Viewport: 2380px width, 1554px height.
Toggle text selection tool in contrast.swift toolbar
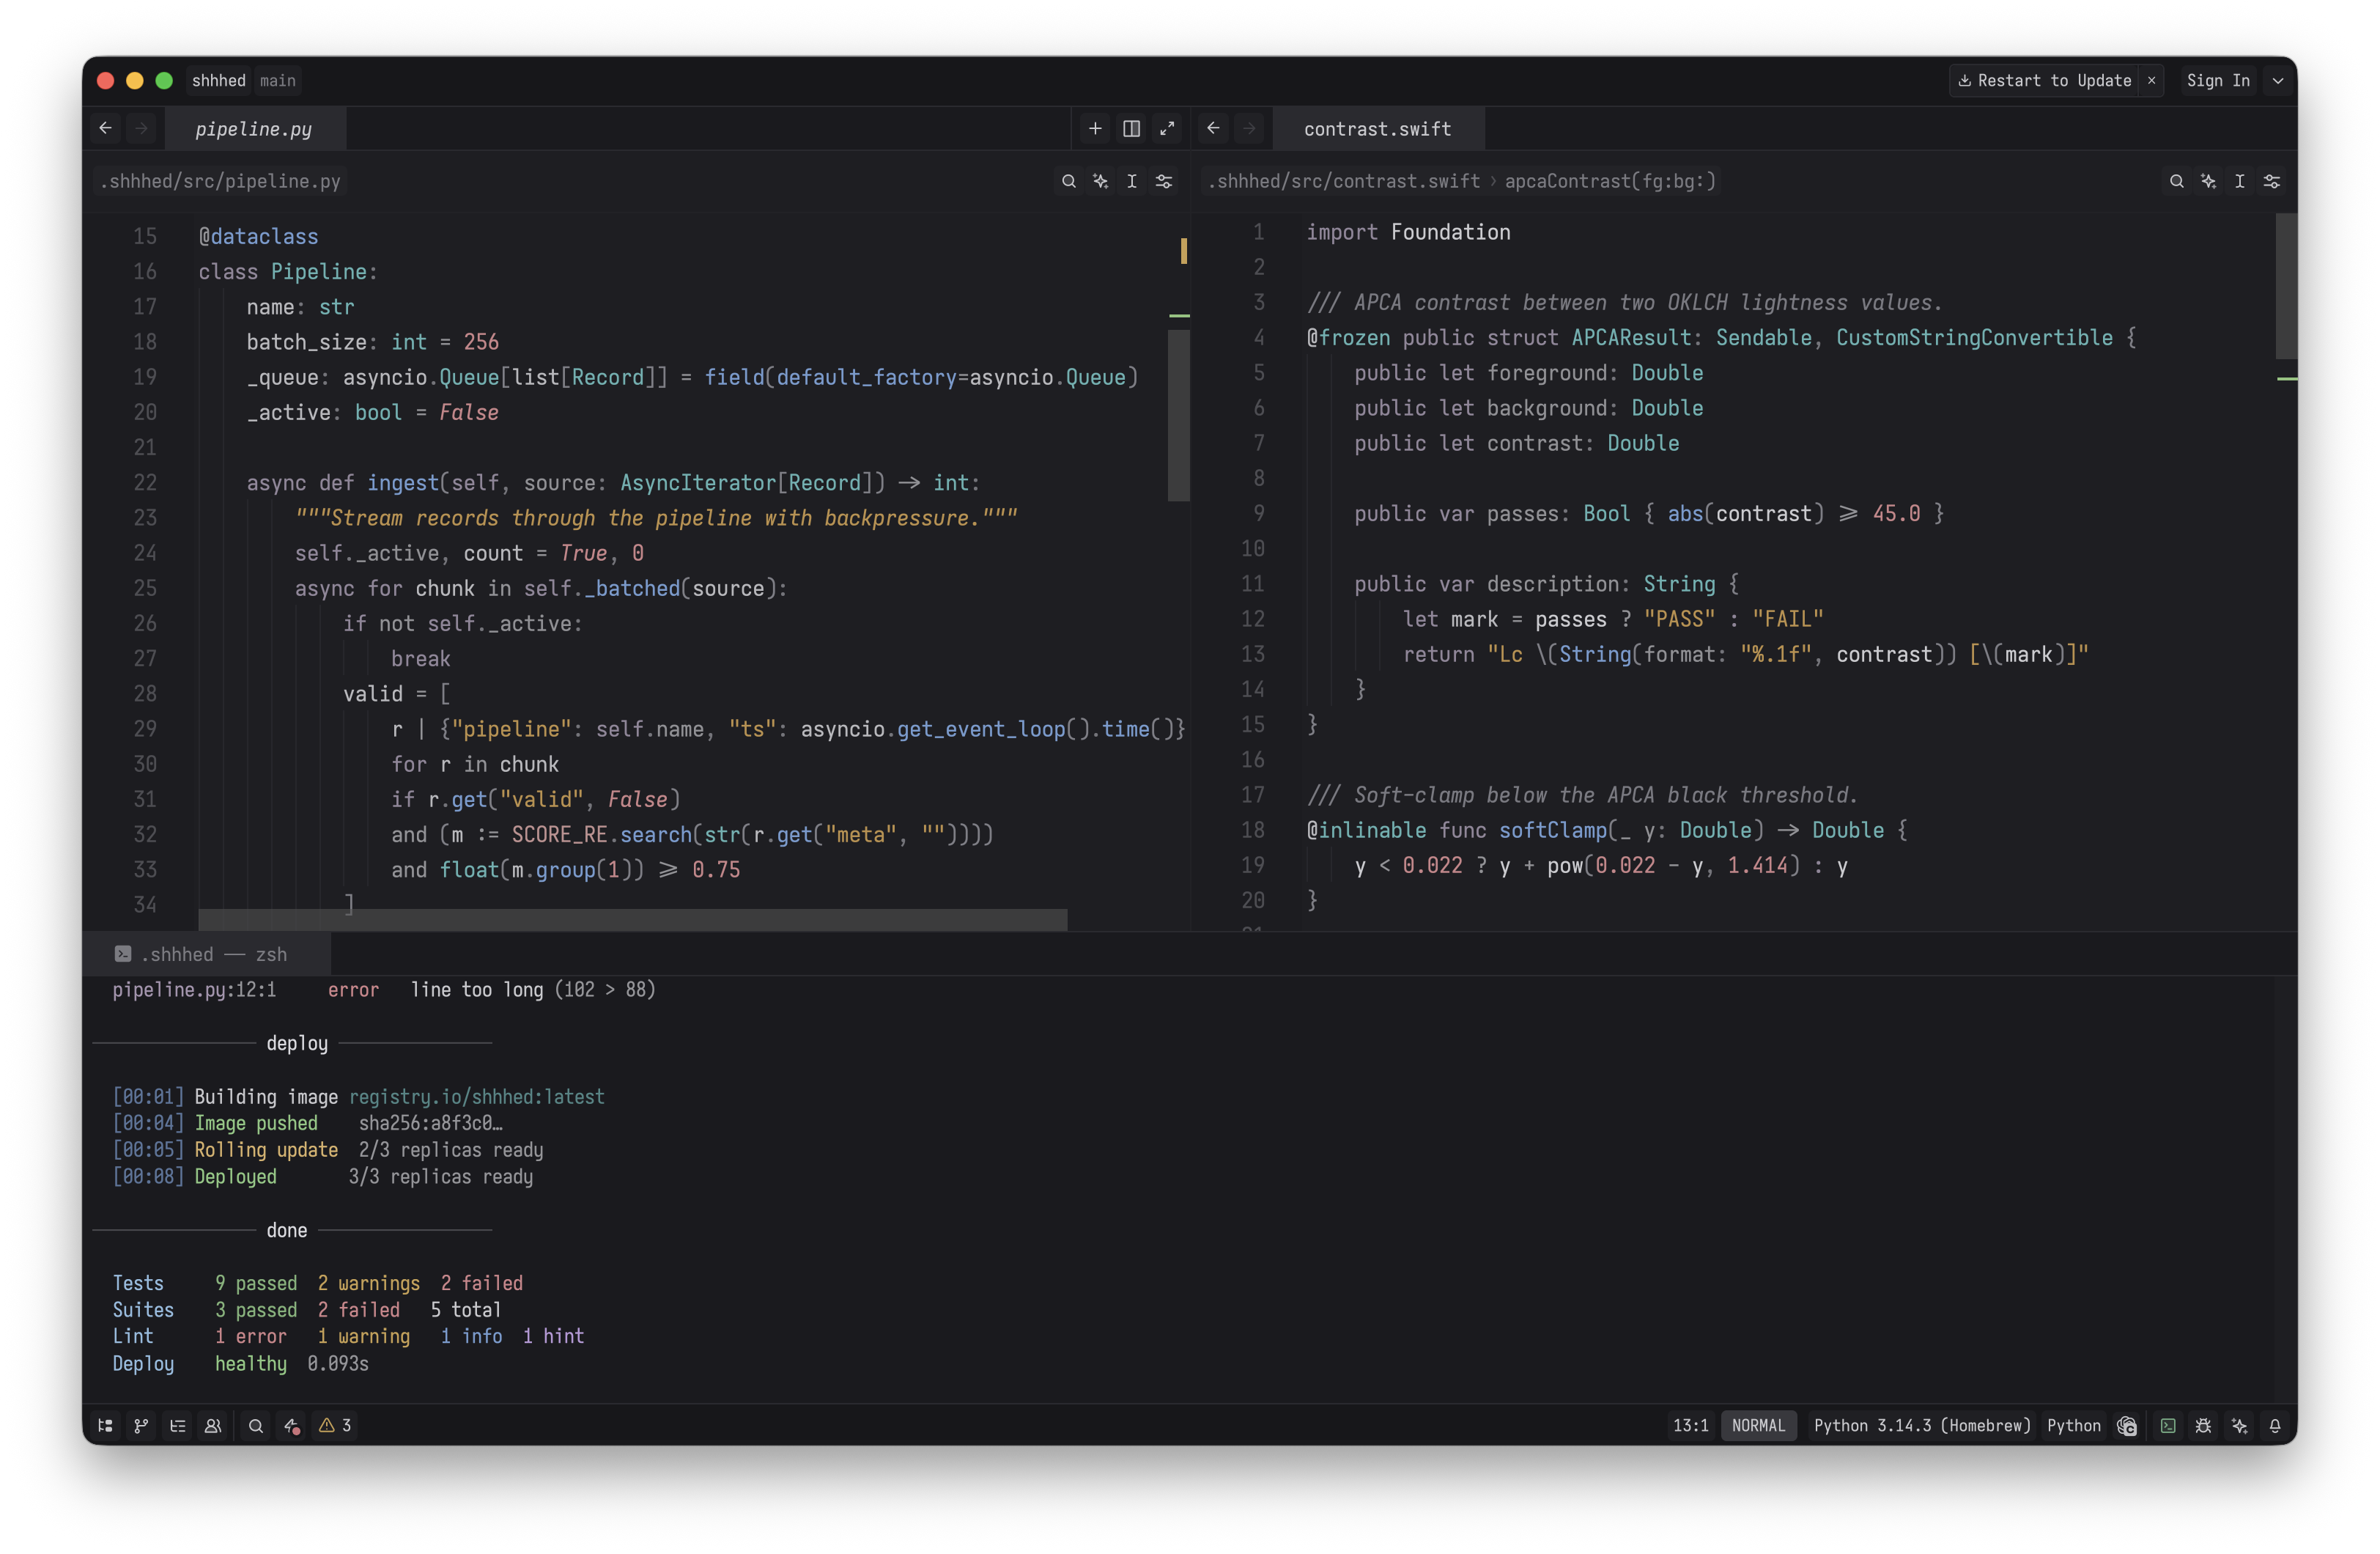[2240, 181]
